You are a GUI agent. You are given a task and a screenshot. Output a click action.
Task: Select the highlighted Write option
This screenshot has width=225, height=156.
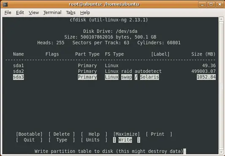pyautogui.click(x=126, y=140)
